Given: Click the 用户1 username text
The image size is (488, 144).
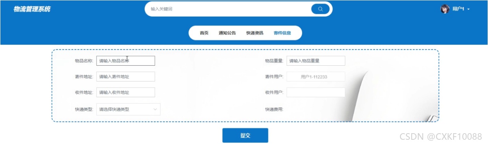Looking at the screenshot, I should pos(459,9).
